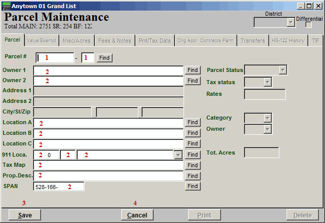The width and height of the screenshot is (325, 223).
Task: Focus the Owner 1 text field
Action: (x=108, y=70)
